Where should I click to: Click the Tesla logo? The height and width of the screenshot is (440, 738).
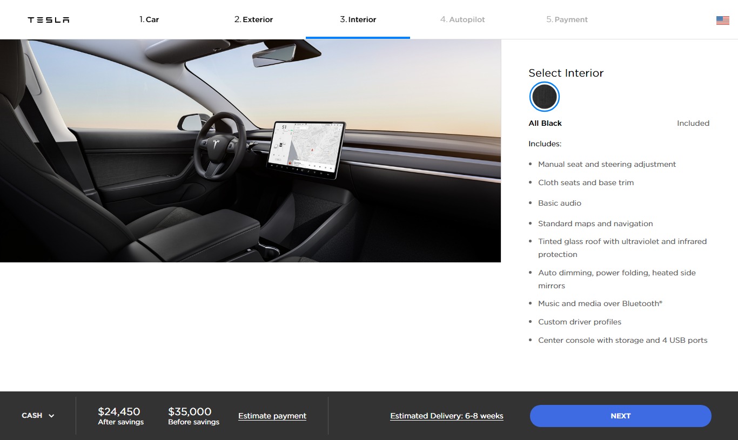pos(49,20)
